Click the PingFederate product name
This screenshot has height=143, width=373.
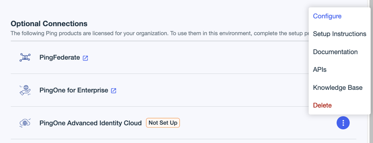click(60, 58)
